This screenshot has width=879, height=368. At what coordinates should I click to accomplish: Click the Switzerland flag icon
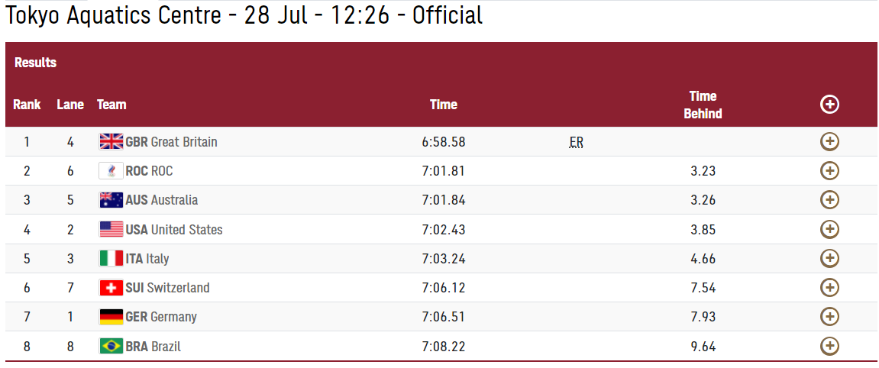111,288
